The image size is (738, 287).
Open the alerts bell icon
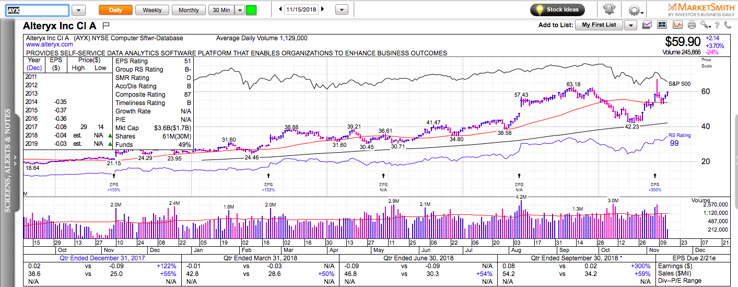[608, 9]
